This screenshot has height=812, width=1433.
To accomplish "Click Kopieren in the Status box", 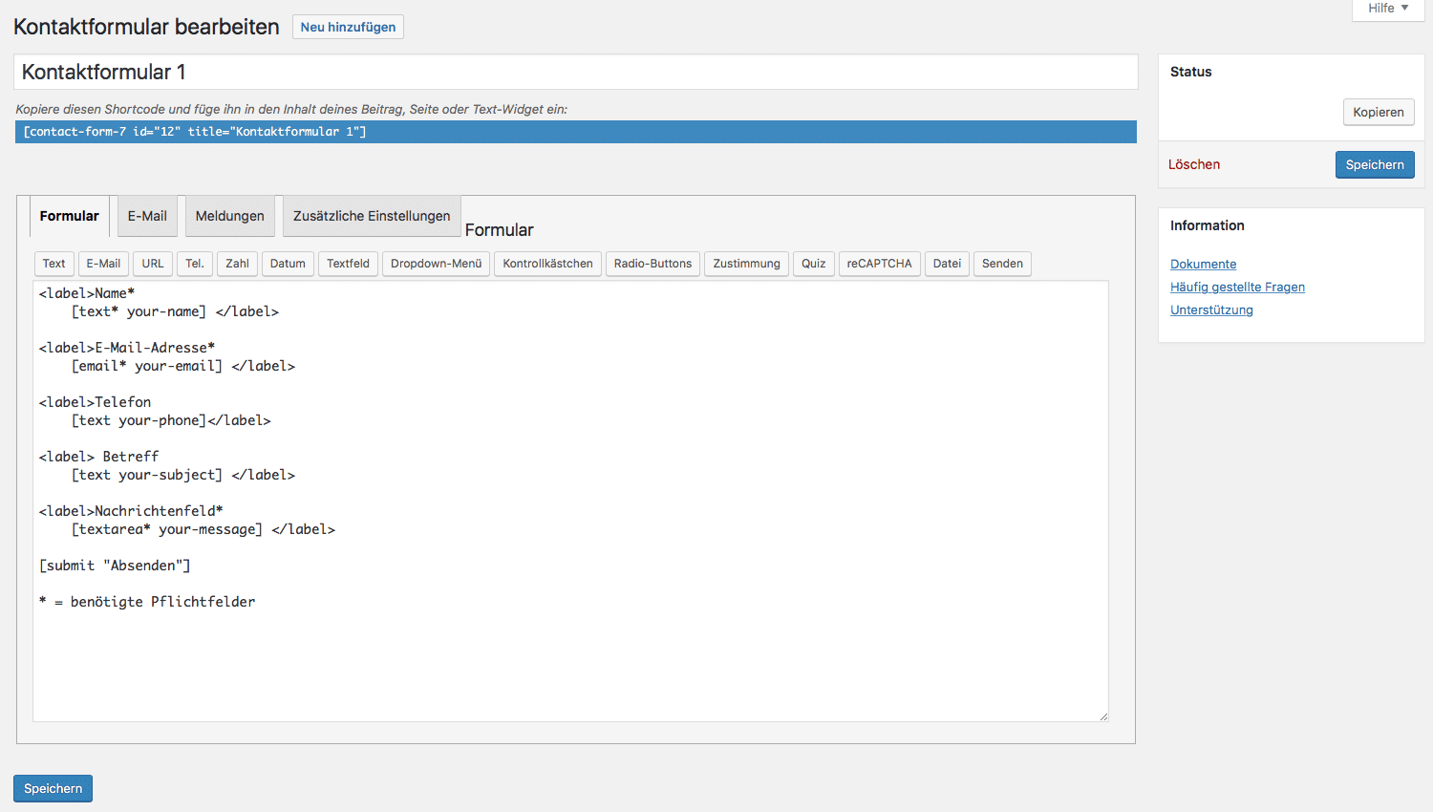I will [x=1379, y=112].
